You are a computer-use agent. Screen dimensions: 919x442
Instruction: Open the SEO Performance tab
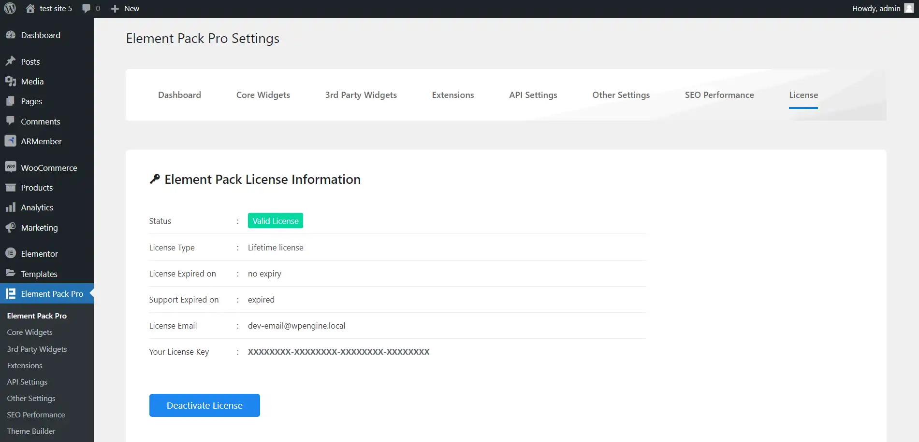[719, 95]
